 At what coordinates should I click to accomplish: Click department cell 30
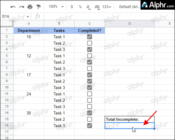coord(29,113)
